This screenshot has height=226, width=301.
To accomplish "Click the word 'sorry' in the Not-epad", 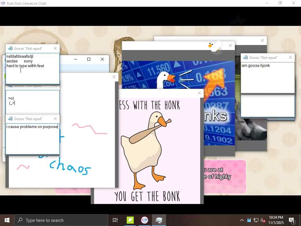I will 28,61.
